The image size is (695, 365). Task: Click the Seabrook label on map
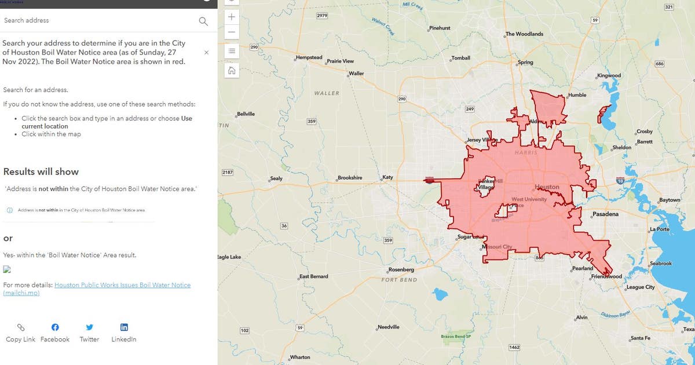[661, 264]
